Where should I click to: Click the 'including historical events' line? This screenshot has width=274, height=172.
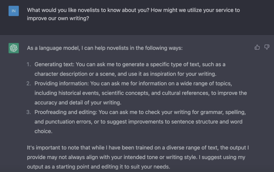click(x=141, y=93)
